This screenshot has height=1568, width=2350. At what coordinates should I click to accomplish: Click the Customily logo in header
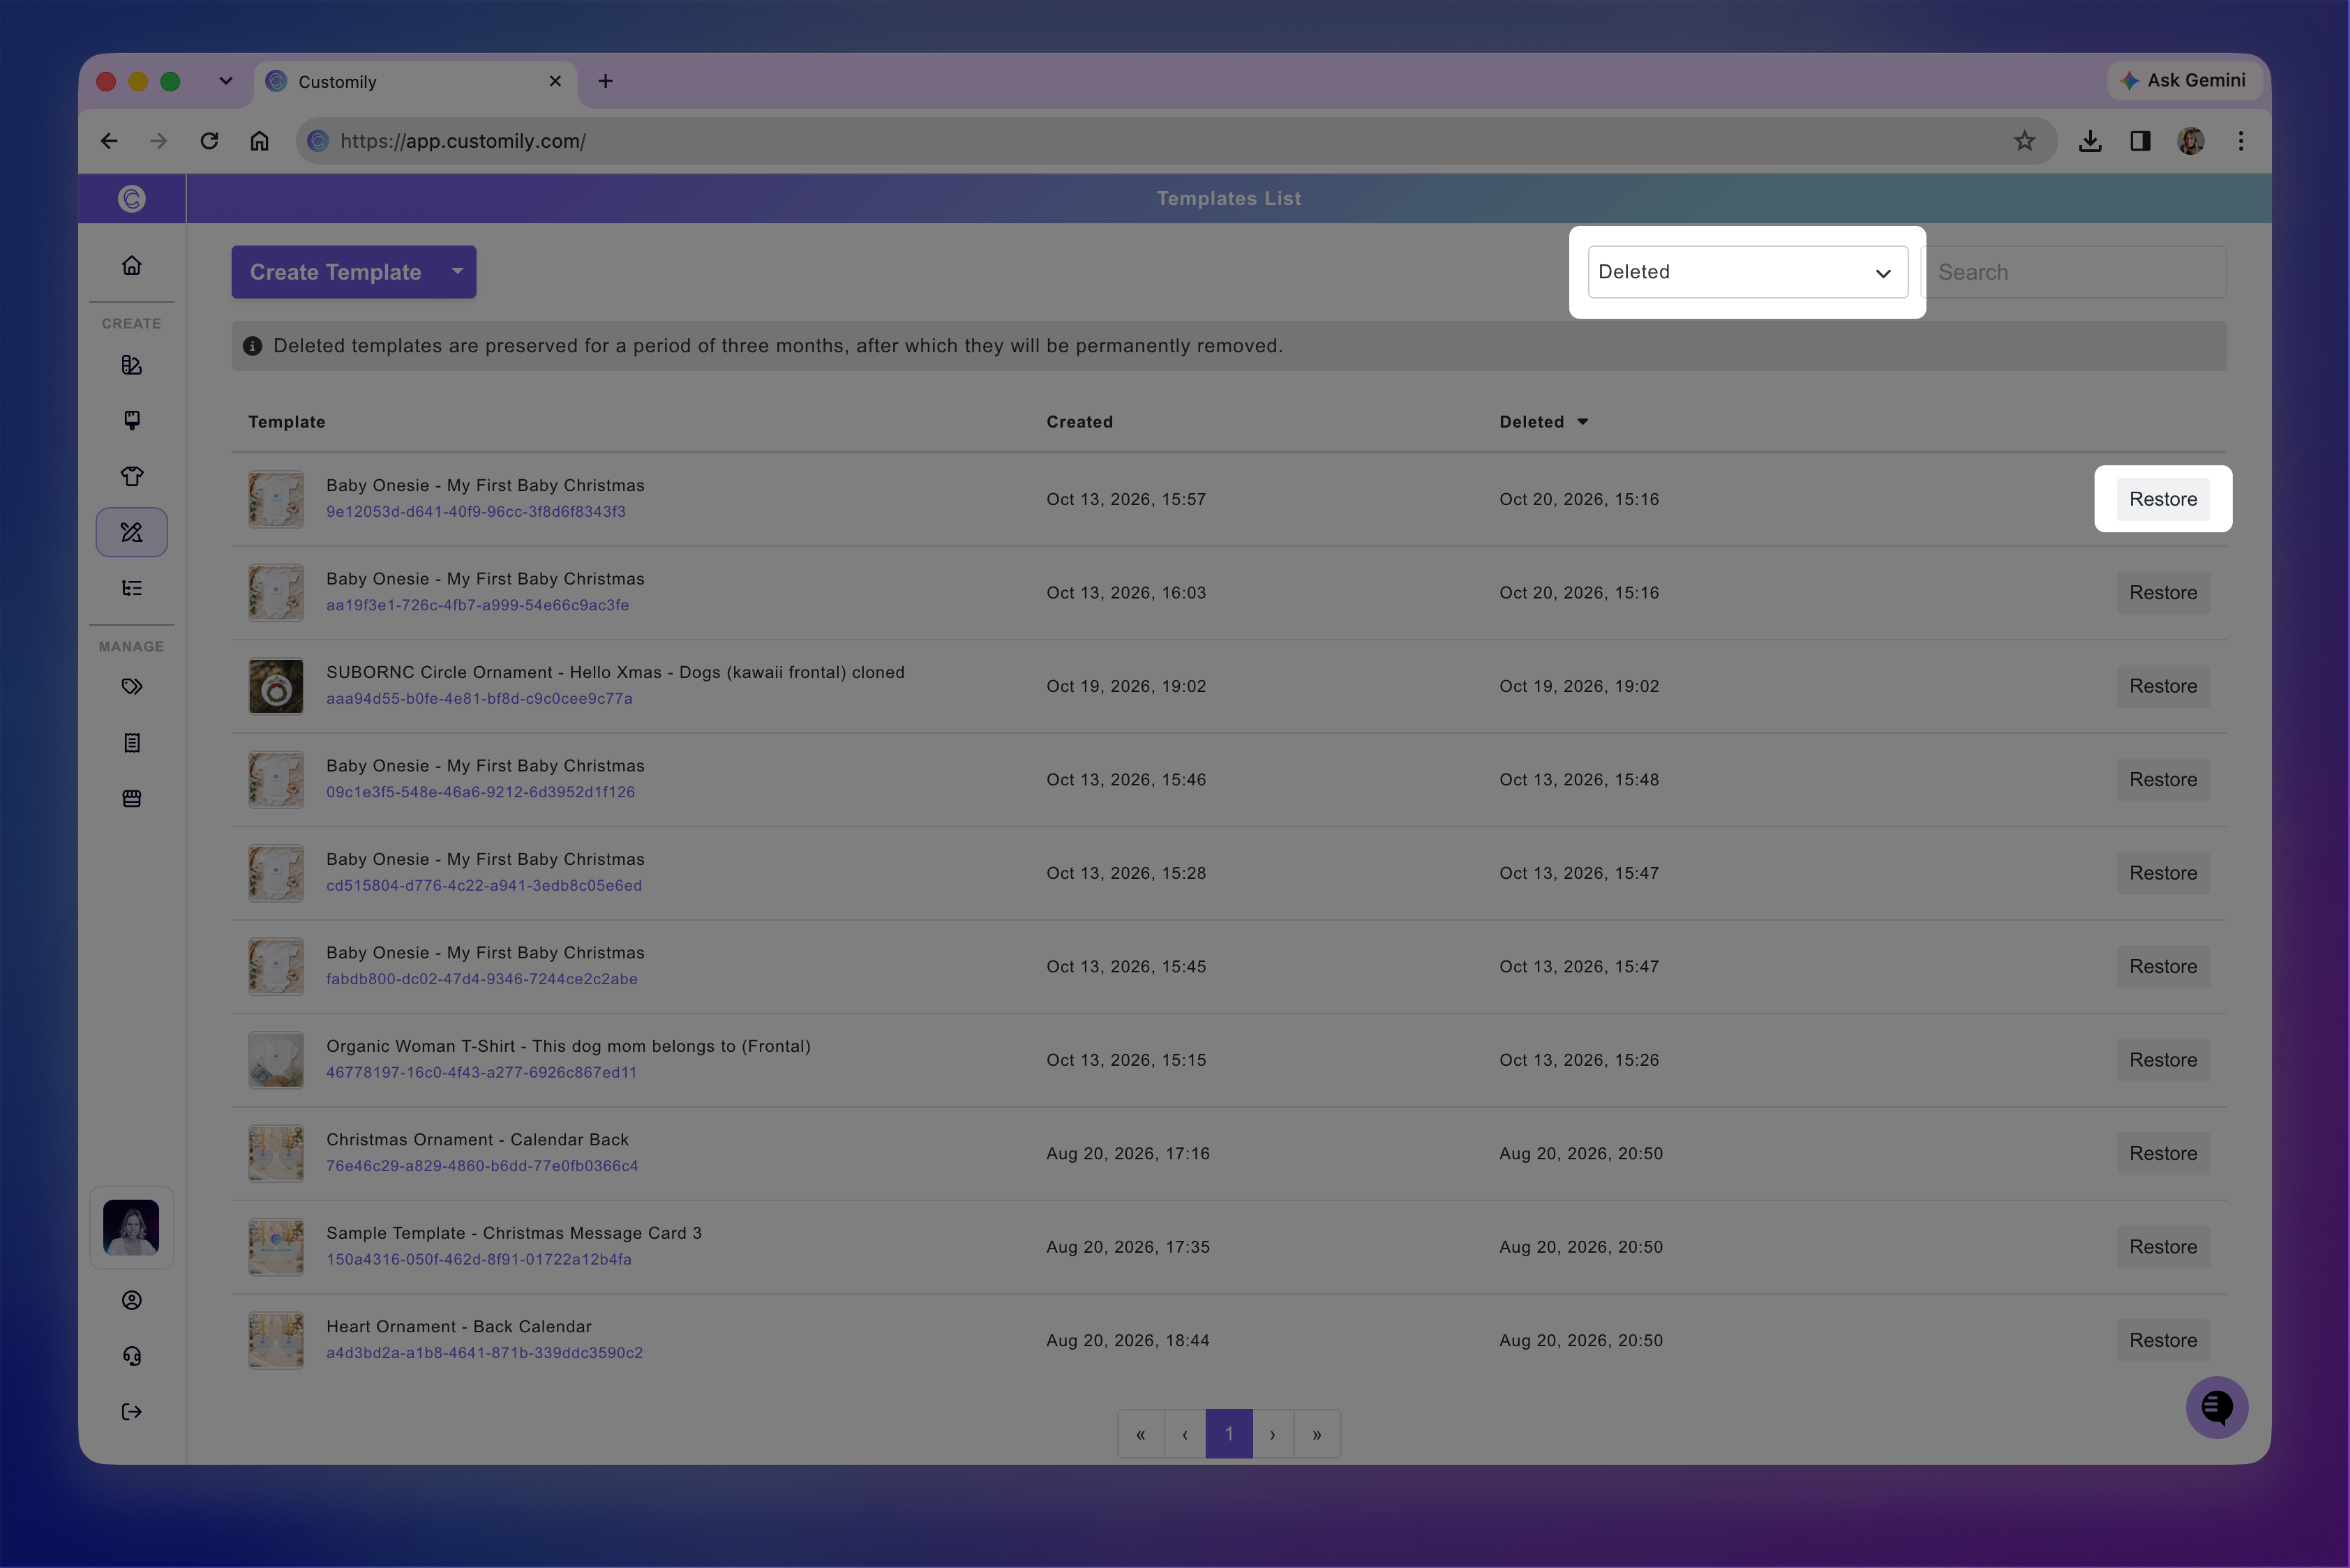(131, 198)
